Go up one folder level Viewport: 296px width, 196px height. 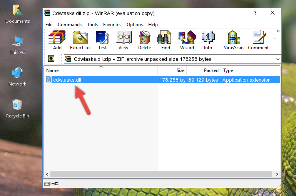tap(51, 59)
